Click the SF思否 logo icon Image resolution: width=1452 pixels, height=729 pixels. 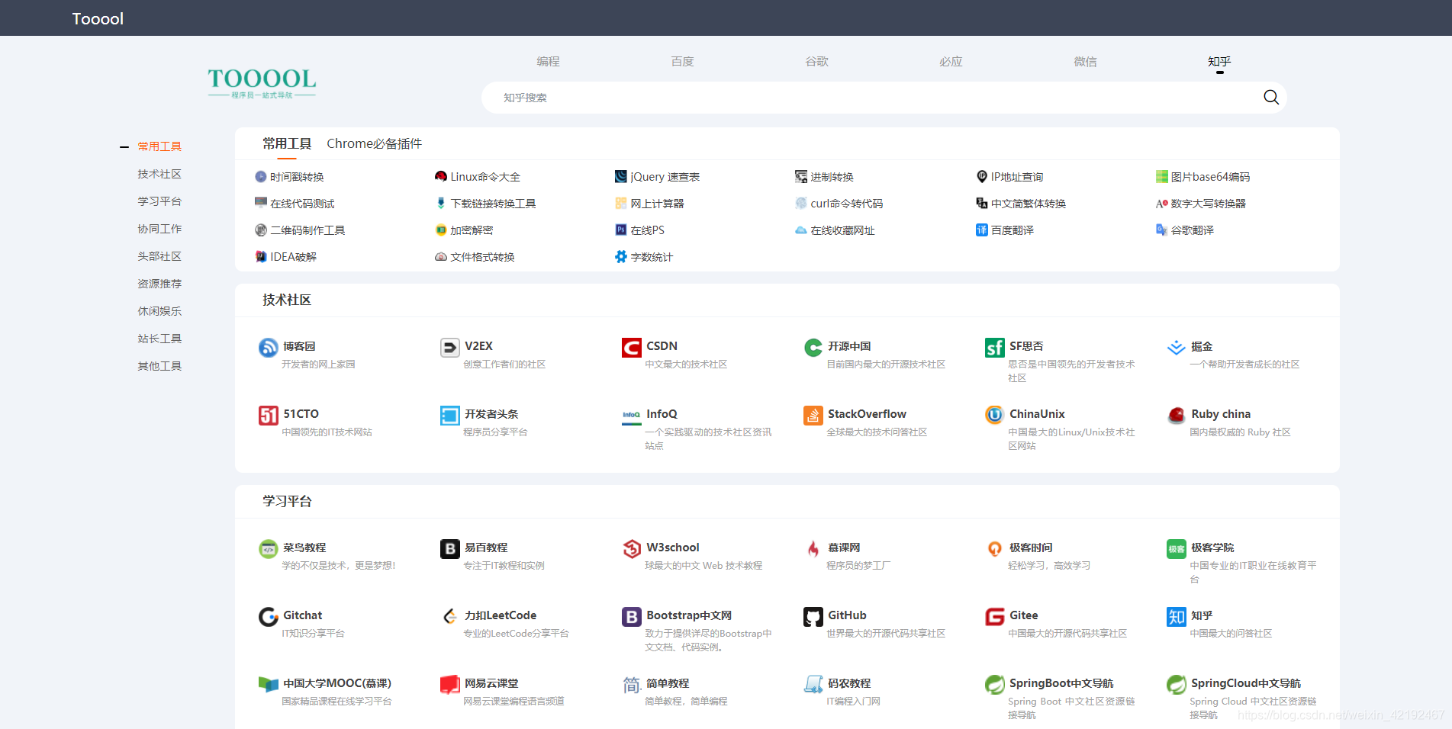coord(994,348)
